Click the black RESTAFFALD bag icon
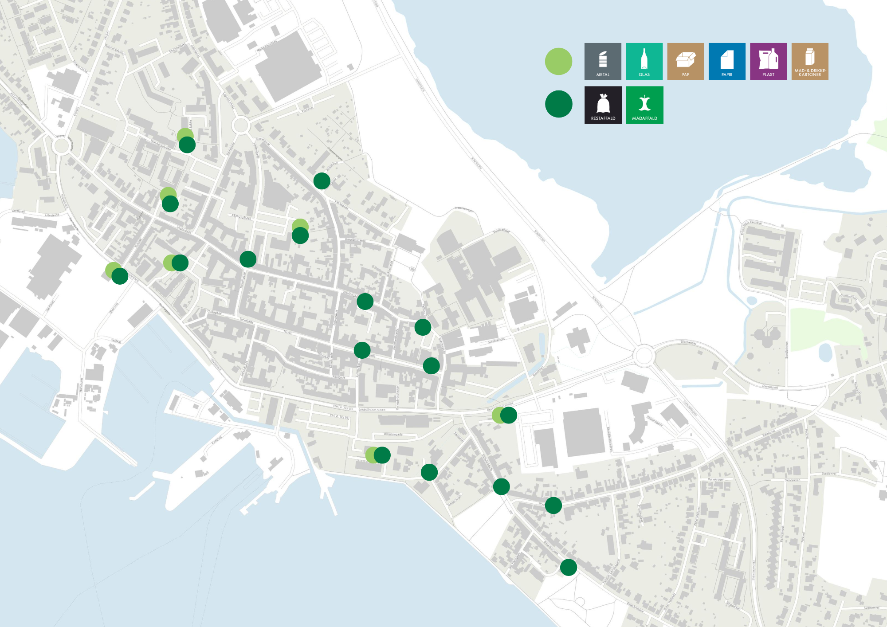Image resolution: width=887 pixels, height=627 pixels. click(603, 105)
